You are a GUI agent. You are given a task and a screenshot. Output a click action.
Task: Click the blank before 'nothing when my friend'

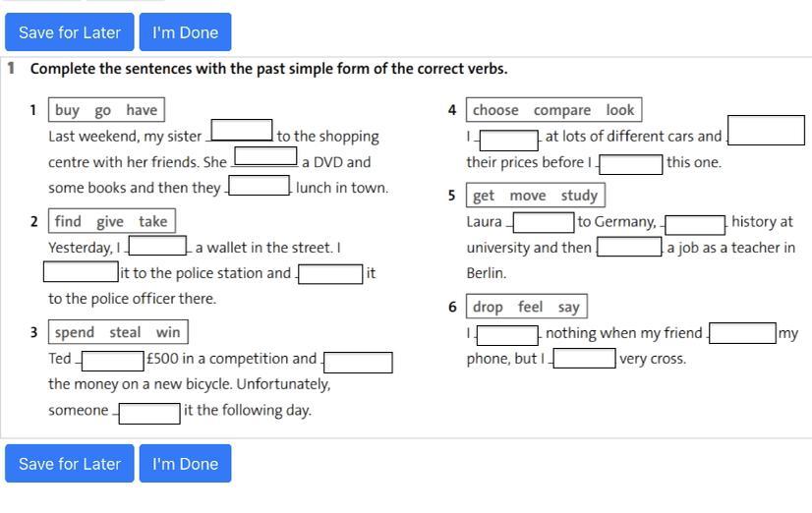click(x=507, y=335)
